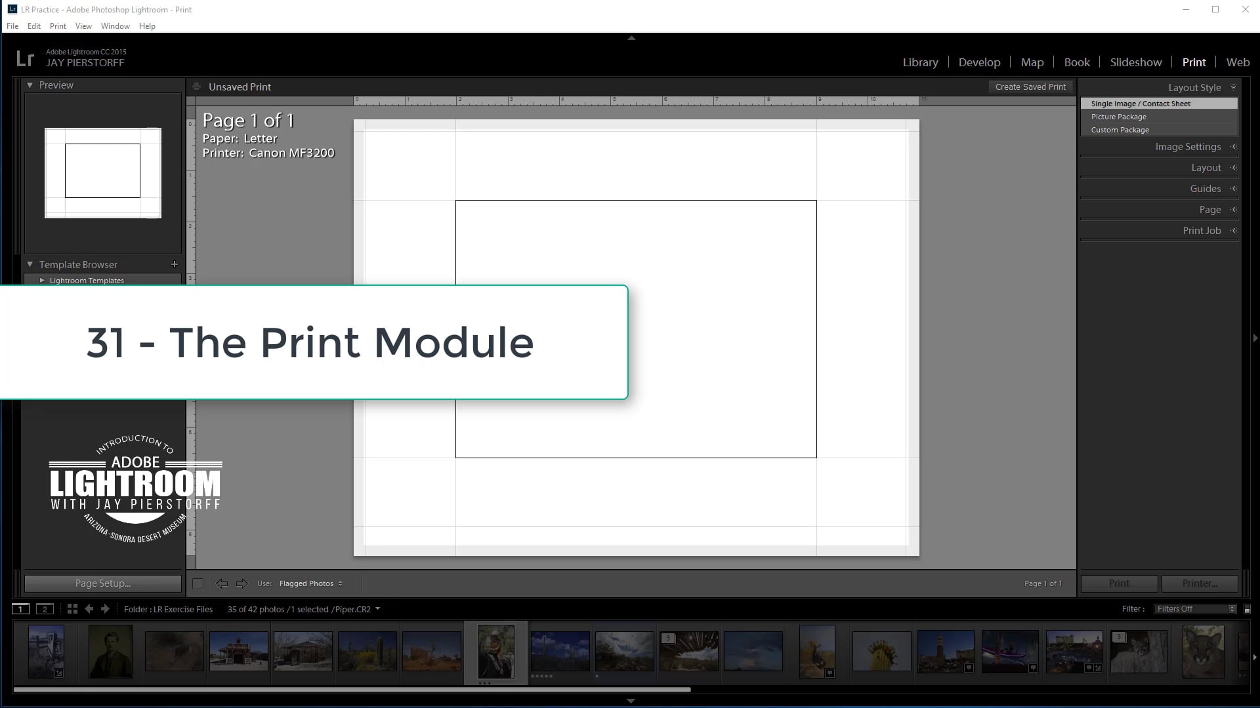The width and height of the screenshot is (1260, 708).
Task: Click the previous photo arrow in the filmstrip toolbar
Action: 89,609
